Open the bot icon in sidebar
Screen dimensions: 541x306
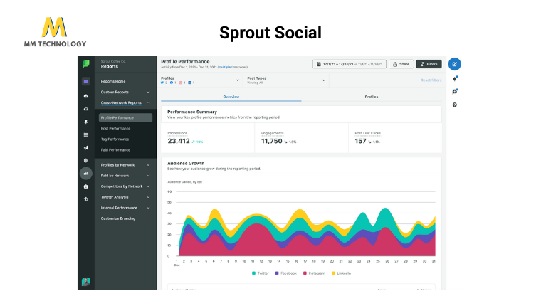(86, 186)
